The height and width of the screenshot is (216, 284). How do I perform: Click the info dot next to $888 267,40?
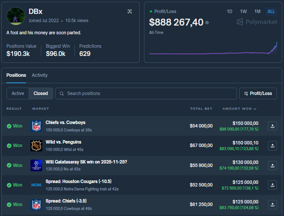[207, 23]
